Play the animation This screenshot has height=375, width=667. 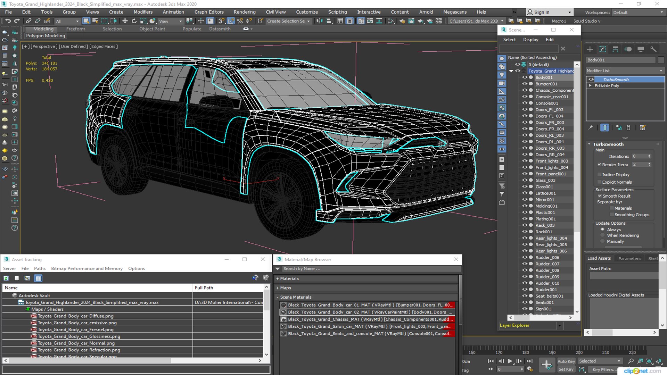[x=510, y=361]
